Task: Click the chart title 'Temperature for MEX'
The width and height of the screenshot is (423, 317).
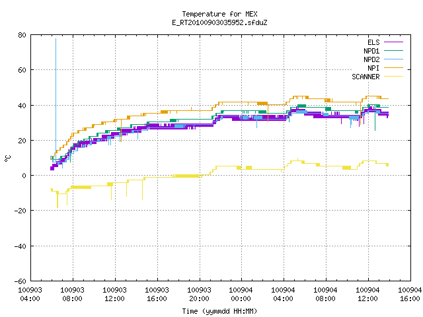Action: (219, 14)
